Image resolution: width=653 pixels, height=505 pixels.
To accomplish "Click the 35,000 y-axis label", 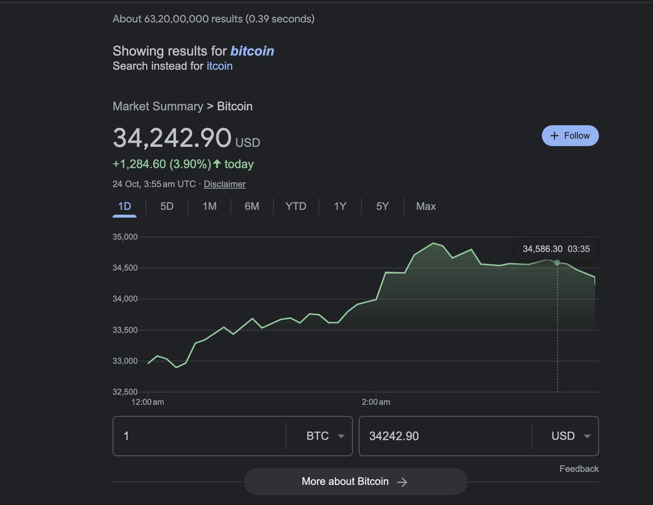I will pyautogui.click(x=126, y=237).
